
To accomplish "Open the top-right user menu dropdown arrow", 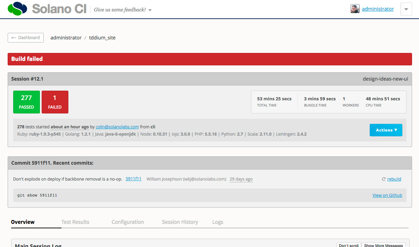I will [x=406, y=9].
